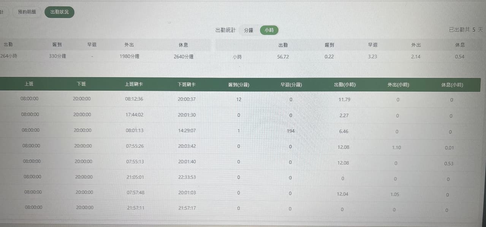Click the 外出(小時) column header
486x227 pixels.
point(397,85)
